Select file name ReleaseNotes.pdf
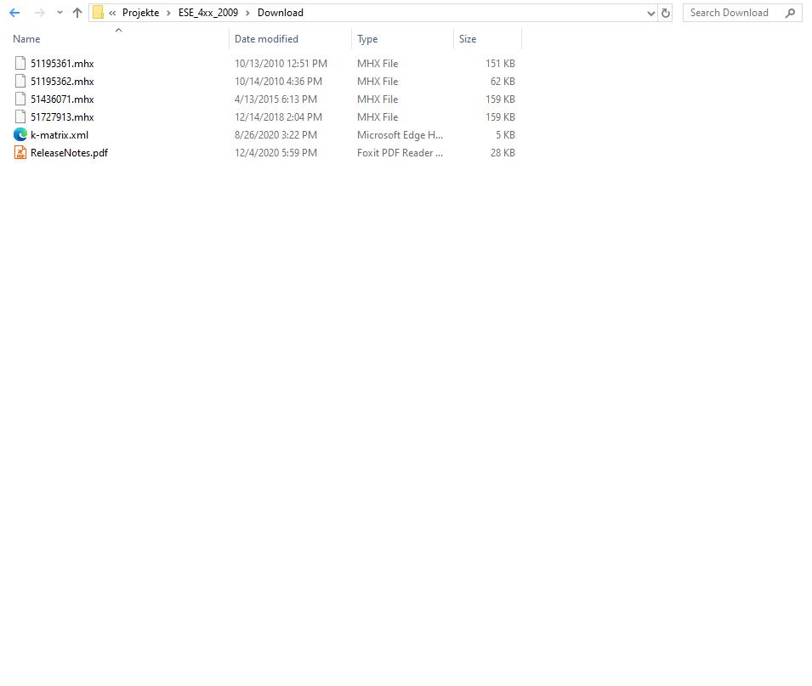Image resolution: width=812 pixels, height=686 pixels. pyautogui.click(x=70, y=153)
